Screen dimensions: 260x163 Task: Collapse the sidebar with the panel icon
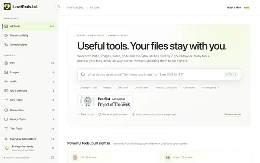[x=58, y=7]
